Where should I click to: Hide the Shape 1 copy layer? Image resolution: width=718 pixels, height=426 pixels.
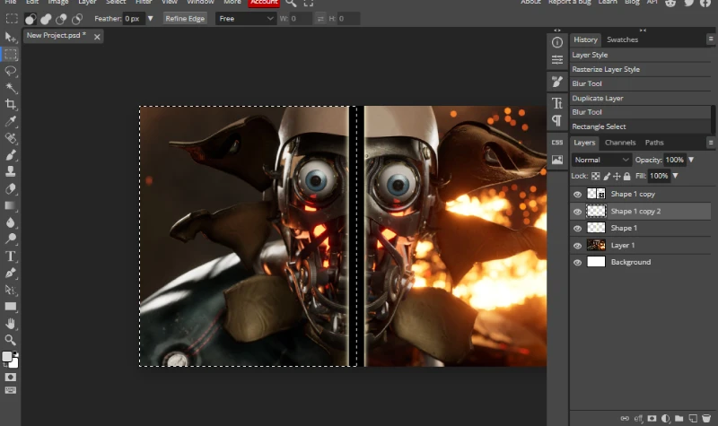click(x=577, y=195)
